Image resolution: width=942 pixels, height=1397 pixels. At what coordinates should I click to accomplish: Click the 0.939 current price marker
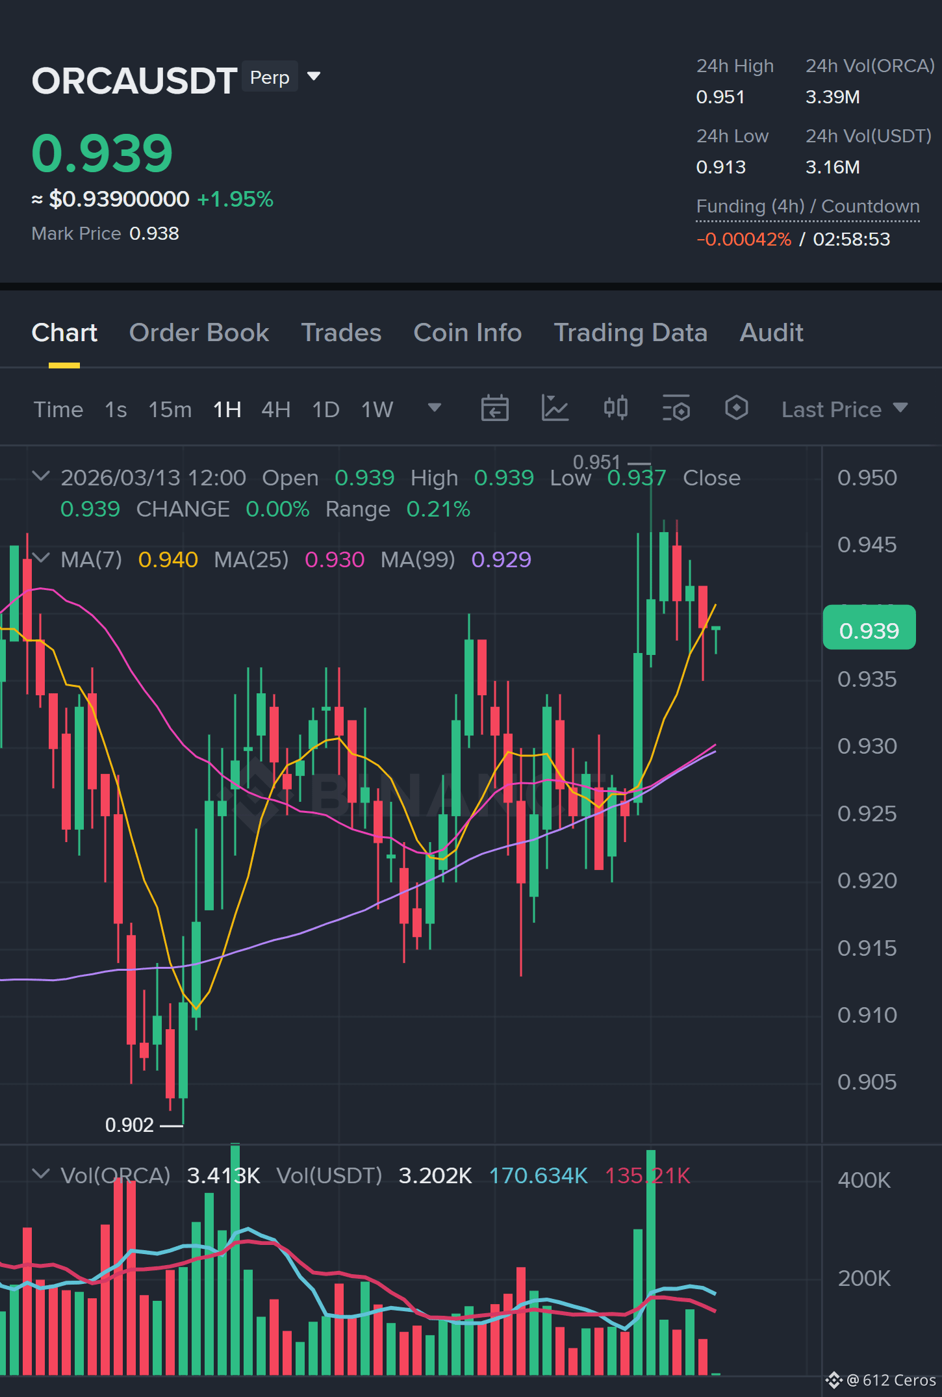point(869,628)
